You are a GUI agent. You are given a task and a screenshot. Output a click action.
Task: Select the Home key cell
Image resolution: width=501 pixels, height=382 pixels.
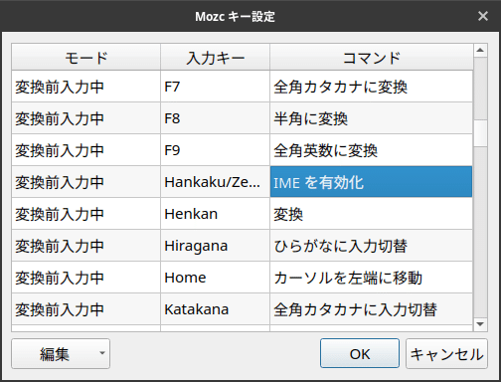tap(216, 278)
